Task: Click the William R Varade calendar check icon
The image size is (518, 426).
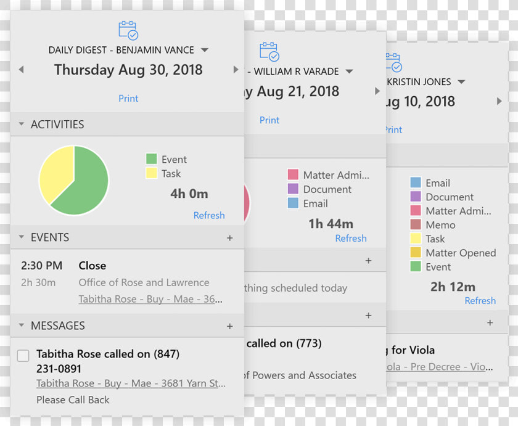Action: [269, 52]
